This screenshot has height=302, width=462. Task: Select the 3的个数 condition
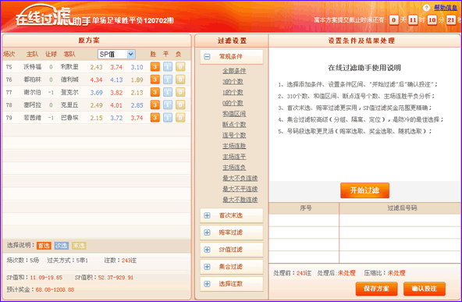[x=233, y=82]
